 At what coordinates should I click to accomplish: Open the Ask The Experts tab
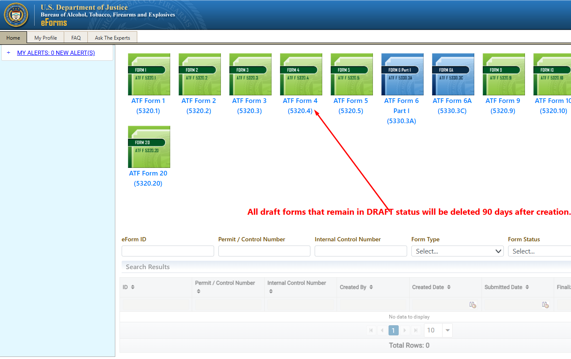click(x=112, y=38)
